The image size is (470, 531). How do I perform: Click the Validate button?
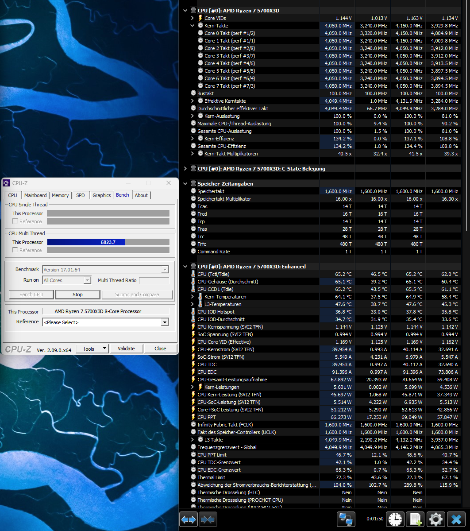pyautogui.click(x=126, y=349)
